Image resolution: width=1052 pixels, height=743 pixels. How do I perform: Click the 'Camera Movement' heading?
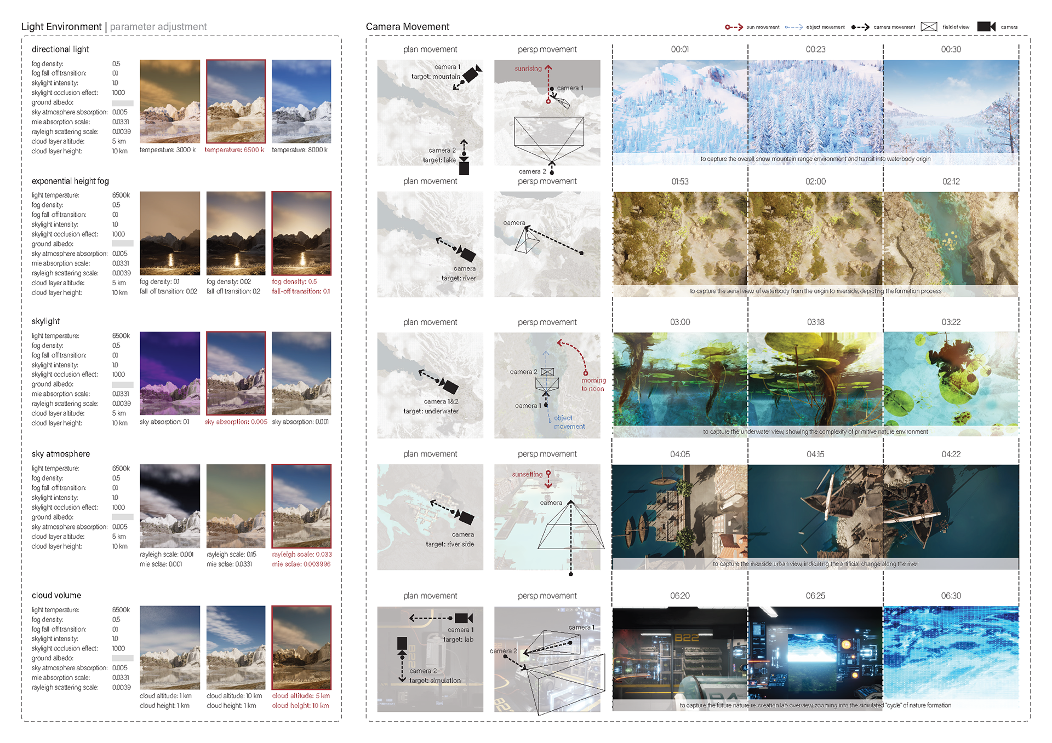408,27
